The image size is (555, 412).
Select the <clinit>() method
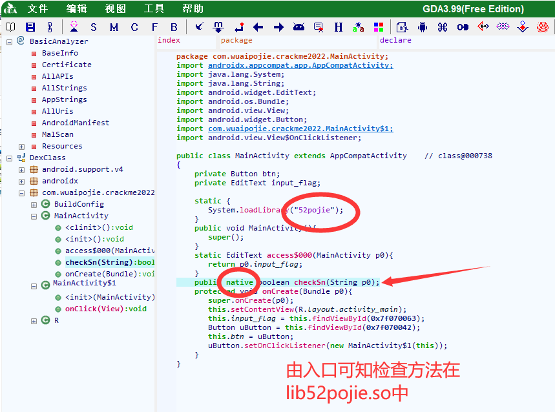pyautogui.click(x=99, y=227)
